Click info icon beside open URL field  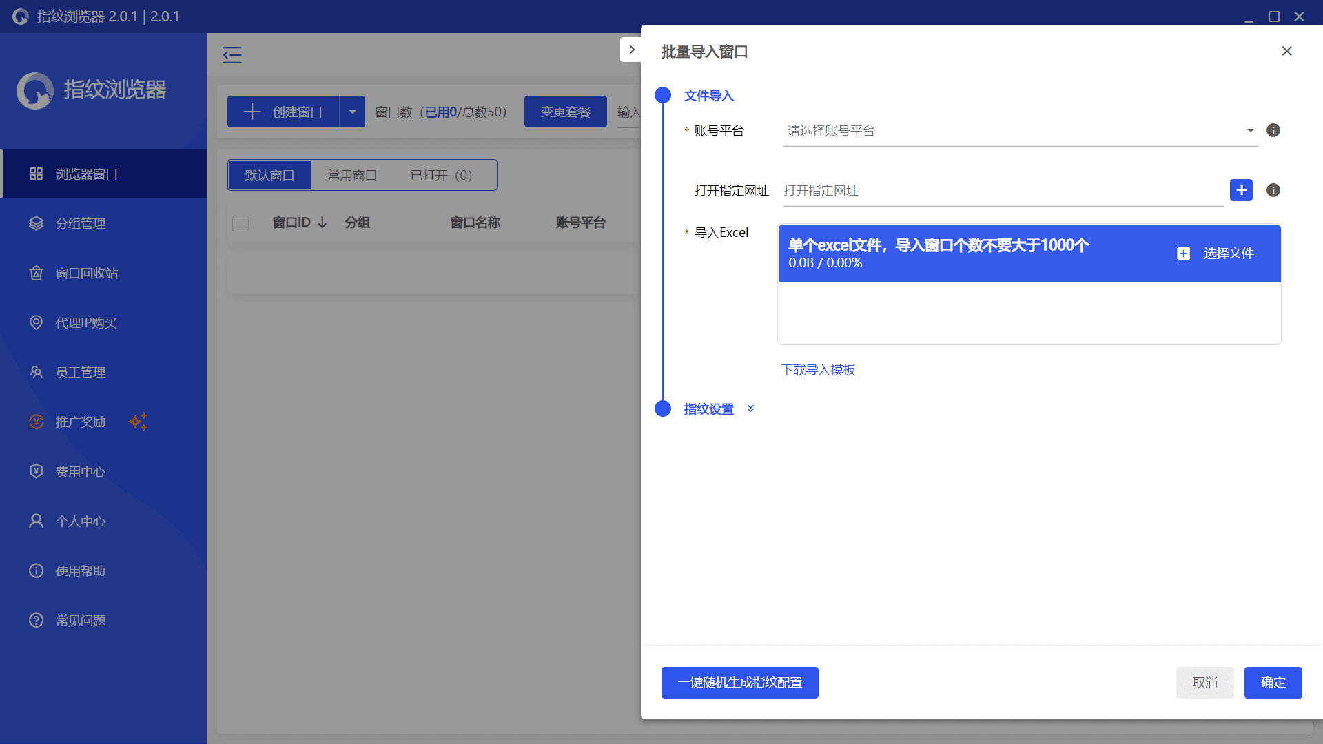[1273, 190]
